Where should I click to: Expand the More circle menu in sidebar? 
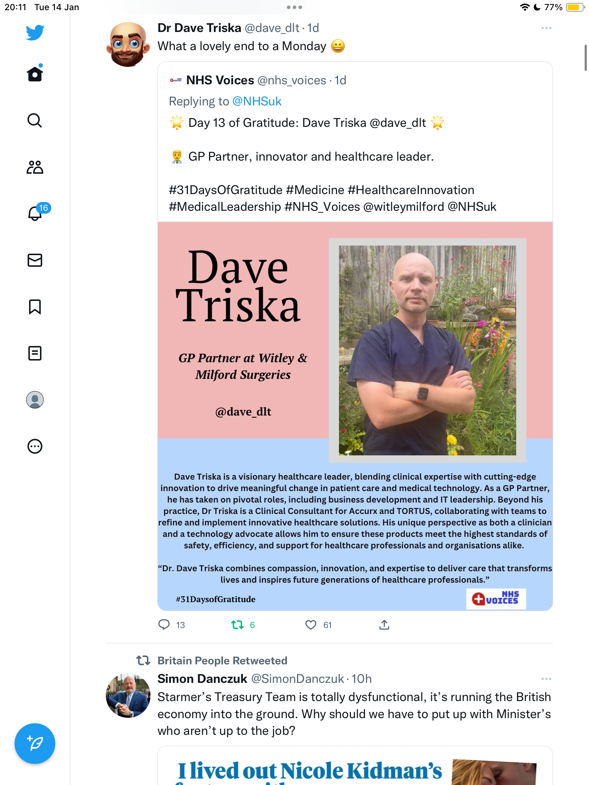[35, 446]
